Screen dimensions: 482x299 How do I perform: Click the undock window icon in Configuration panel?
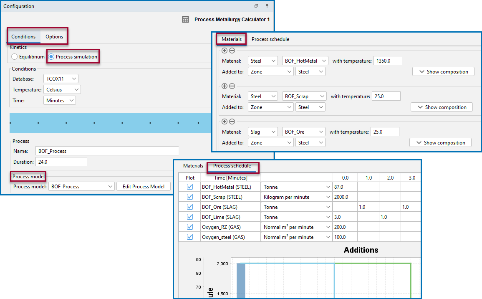coord(256,6)
